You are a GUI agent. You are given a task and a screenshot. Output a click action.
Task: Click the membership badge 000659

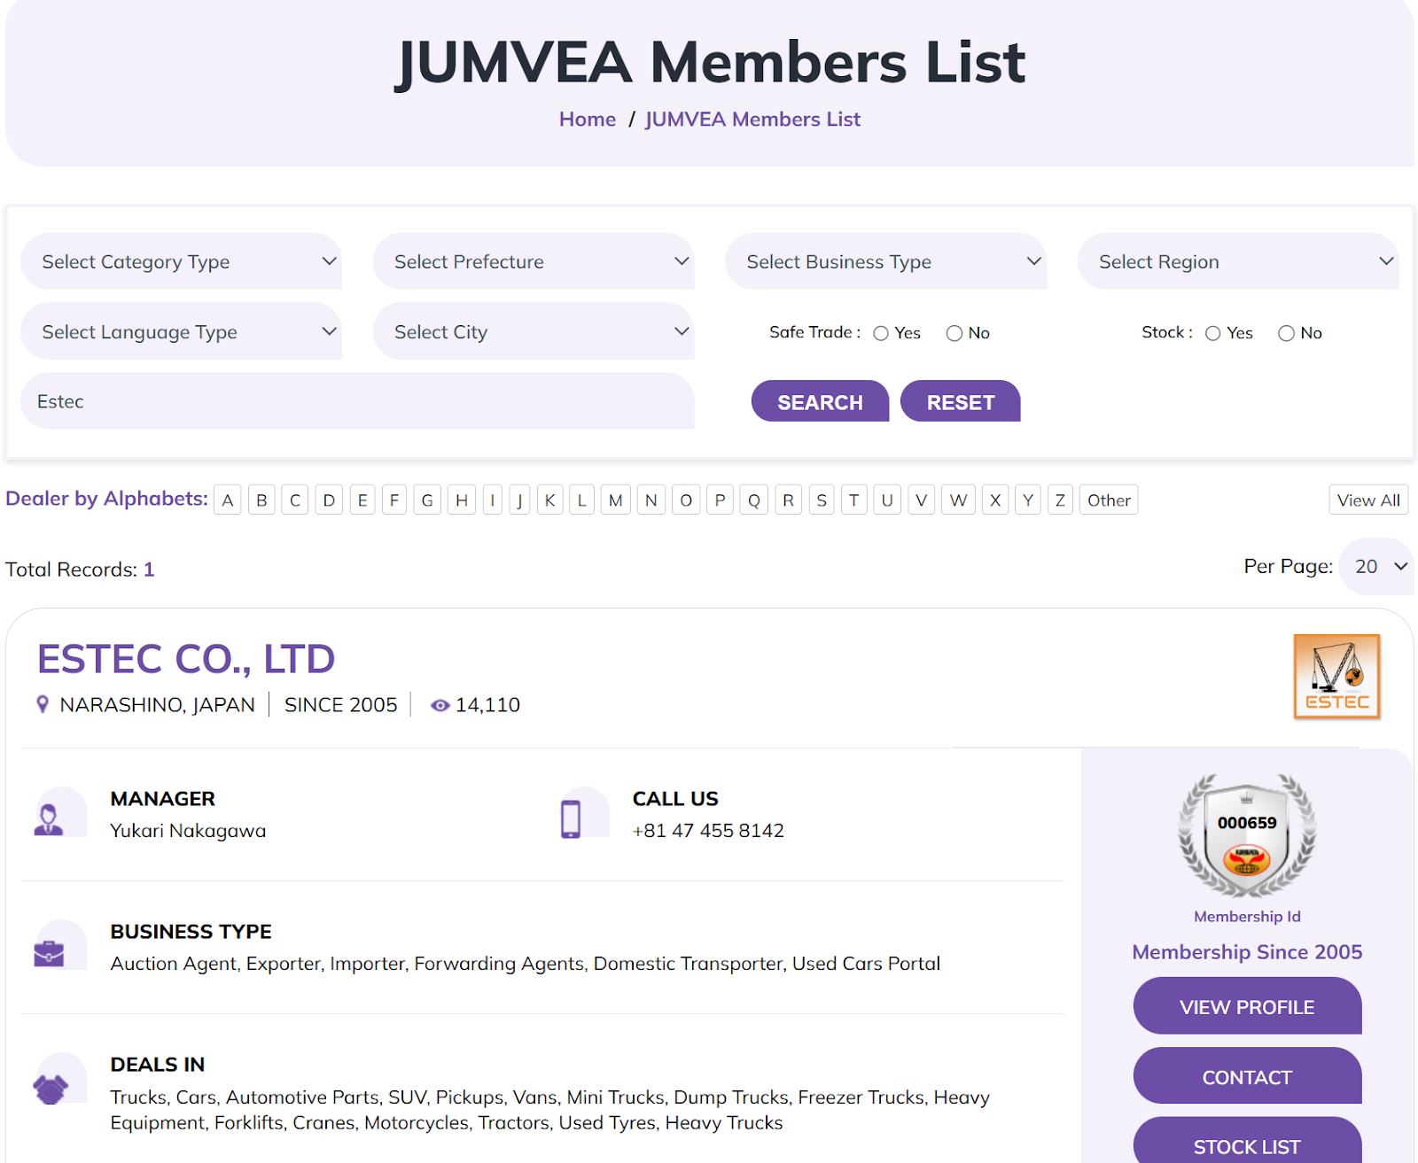[1247, 836]
